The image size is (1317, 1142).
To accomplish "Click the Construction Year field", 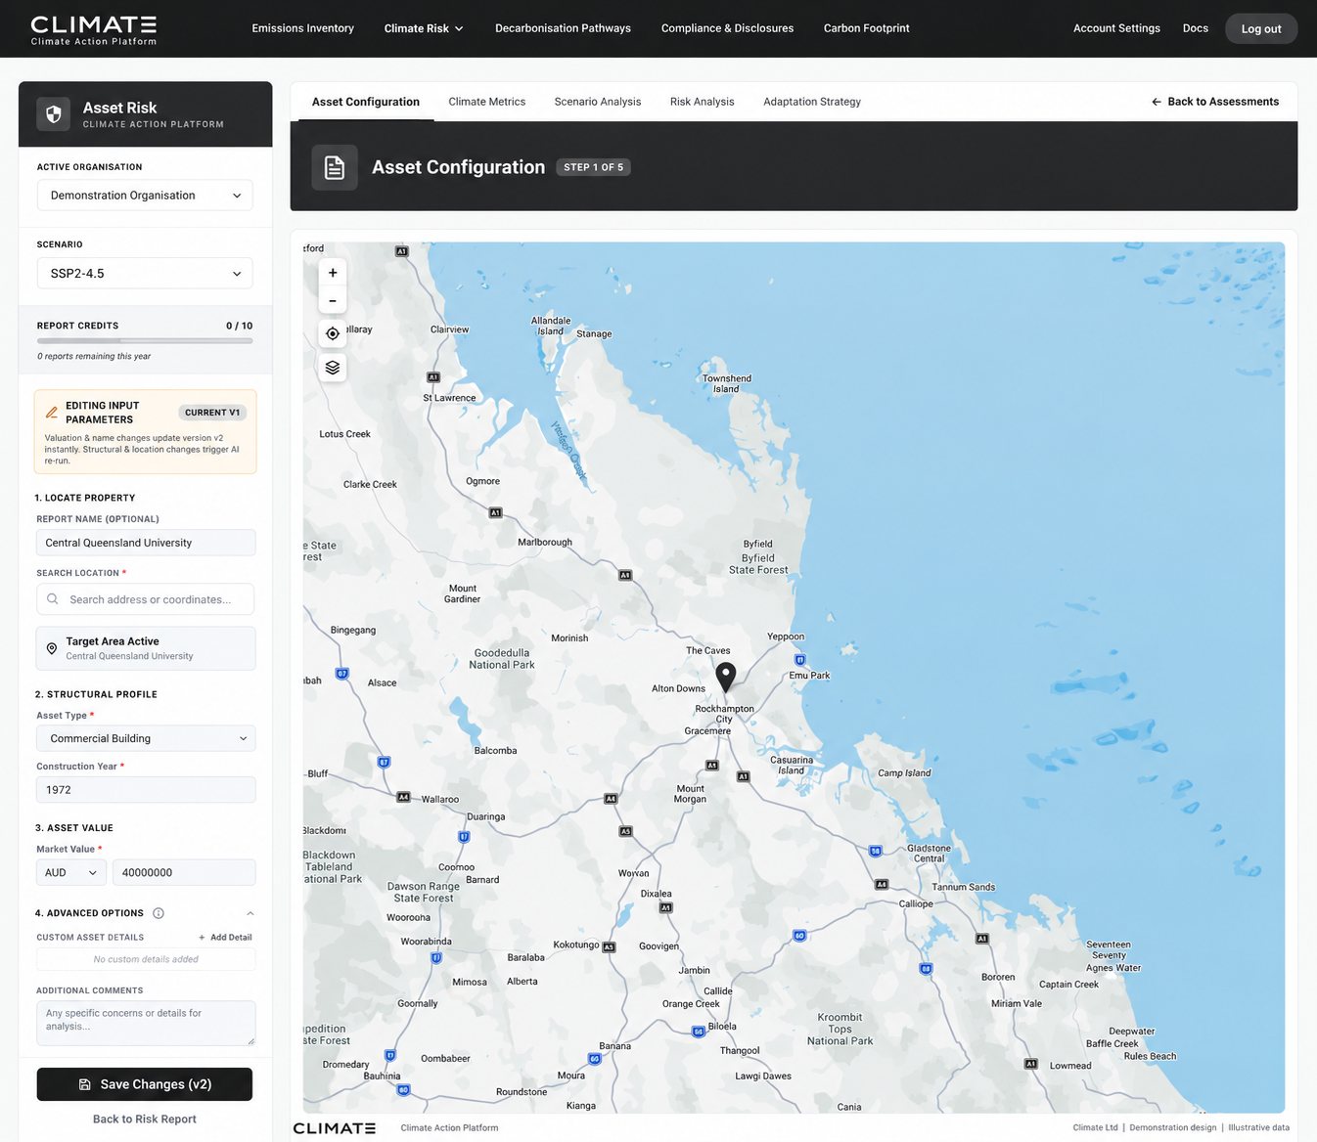I will point(146,790).
